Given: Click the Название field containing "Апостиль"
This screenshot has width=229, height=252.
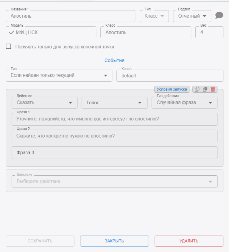Looking at the screenshot, I should pos(70,16).
